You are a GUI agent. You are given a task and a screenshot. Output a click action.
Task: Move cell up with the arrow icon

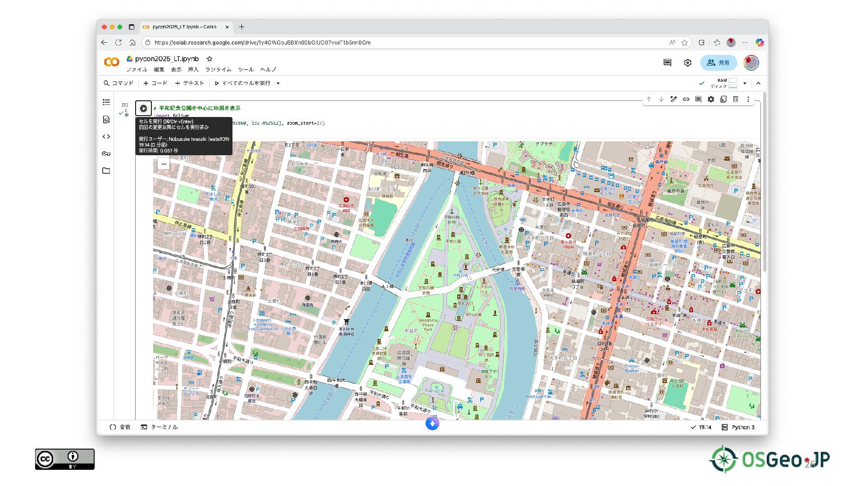tap(649, 99)
